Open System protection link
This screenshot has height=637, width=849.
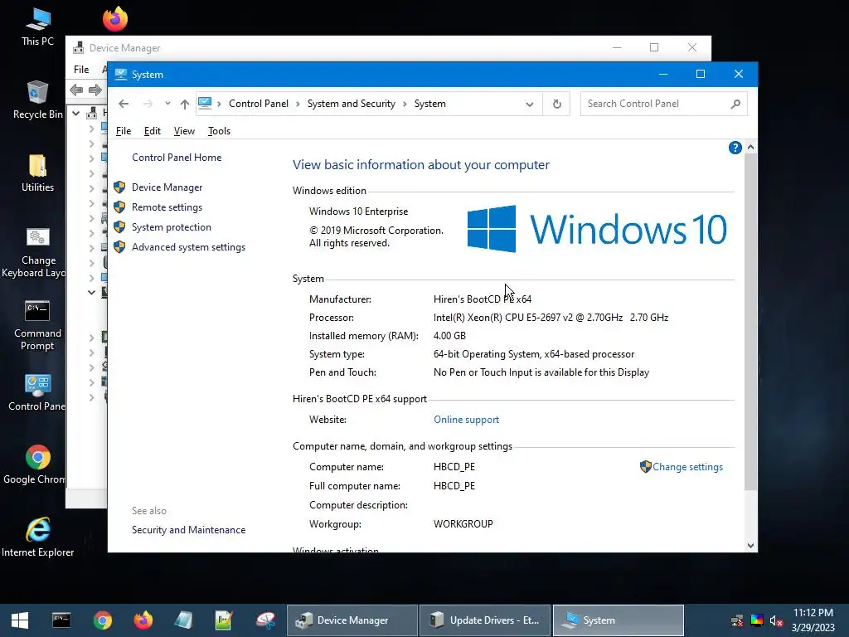pos(171,227)
